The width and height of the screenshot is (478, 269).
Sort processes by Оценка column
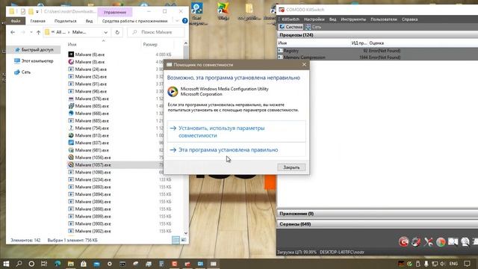click(x=376, y=43)
